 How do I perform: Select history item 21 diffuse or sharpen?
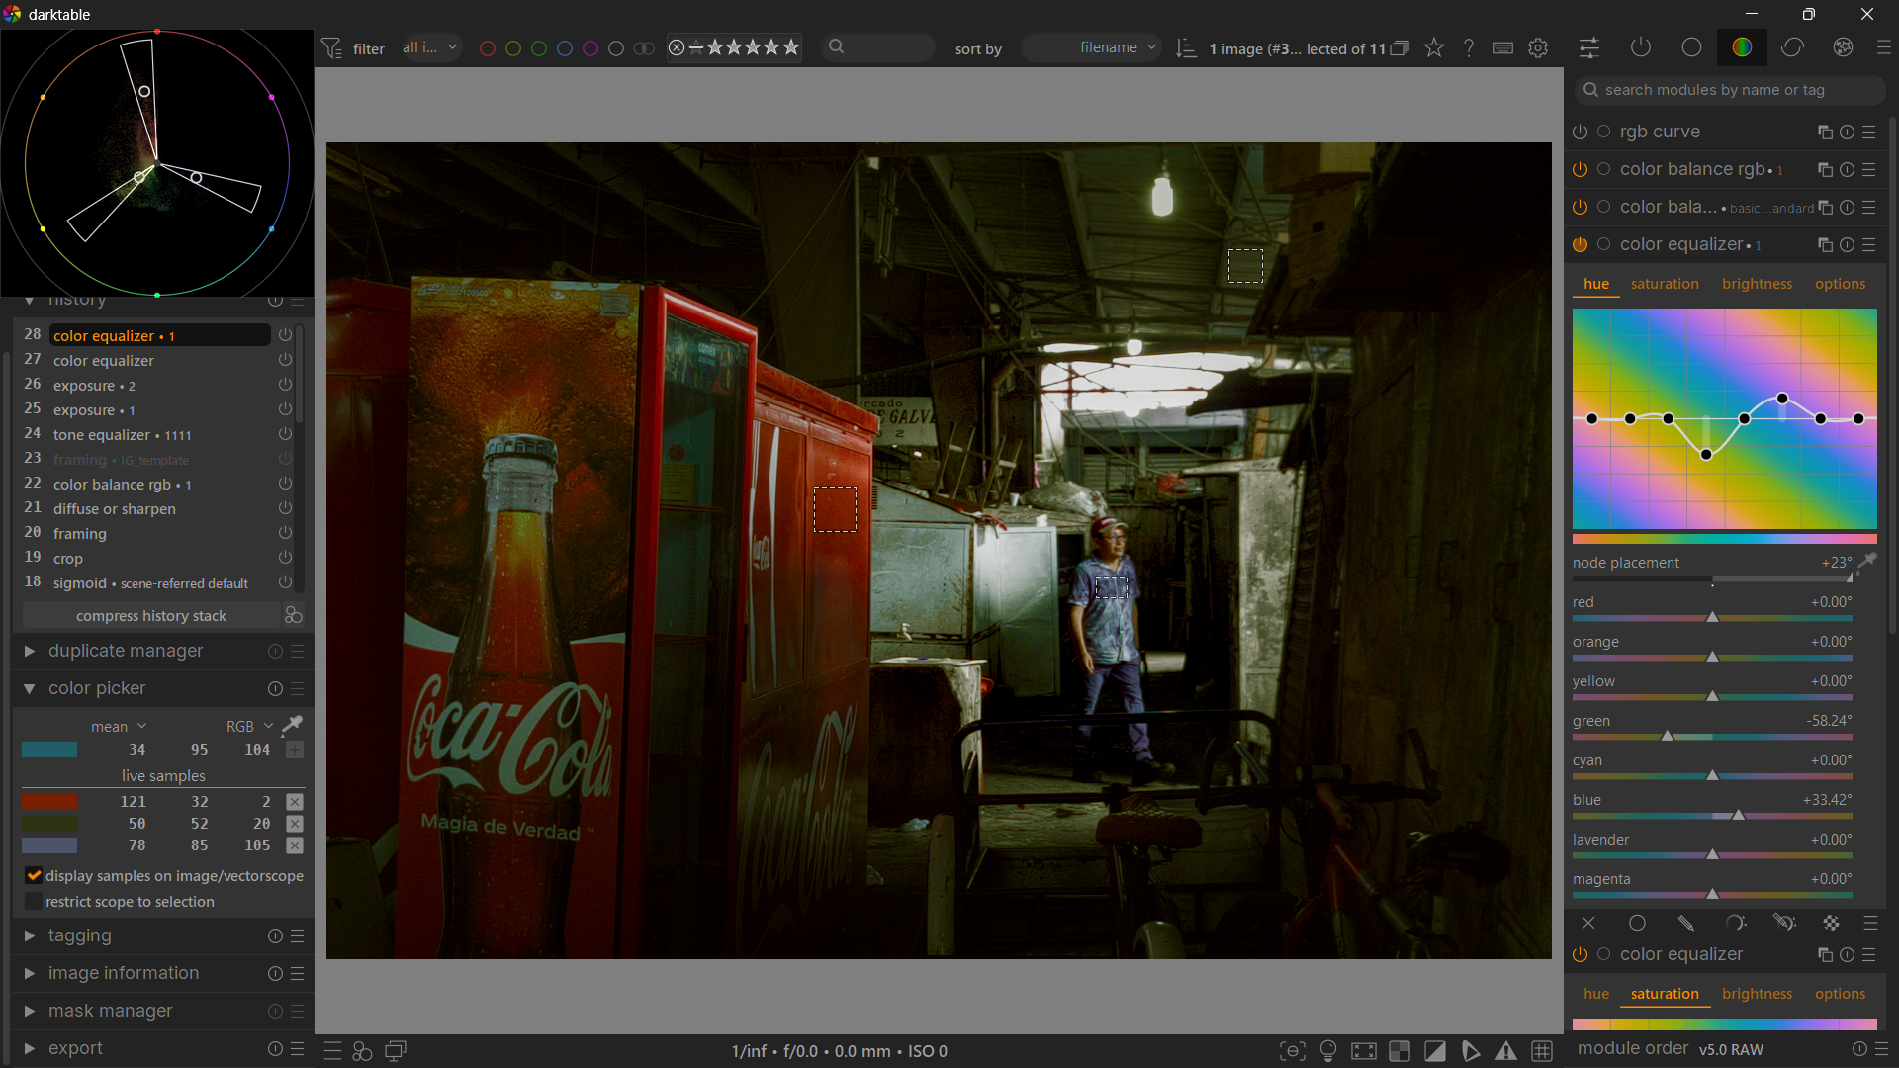click(x=159, y=508)
